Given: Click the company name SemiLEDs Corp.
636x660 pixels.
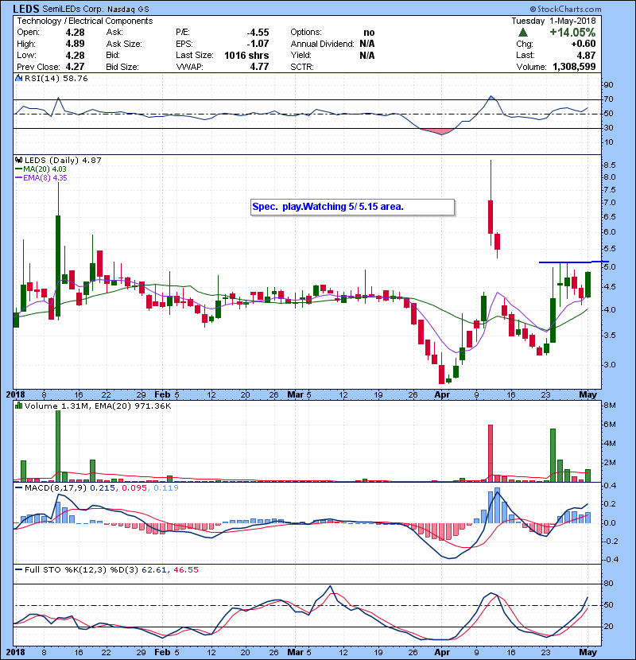Looking at the screenshot, I should 73,9.
